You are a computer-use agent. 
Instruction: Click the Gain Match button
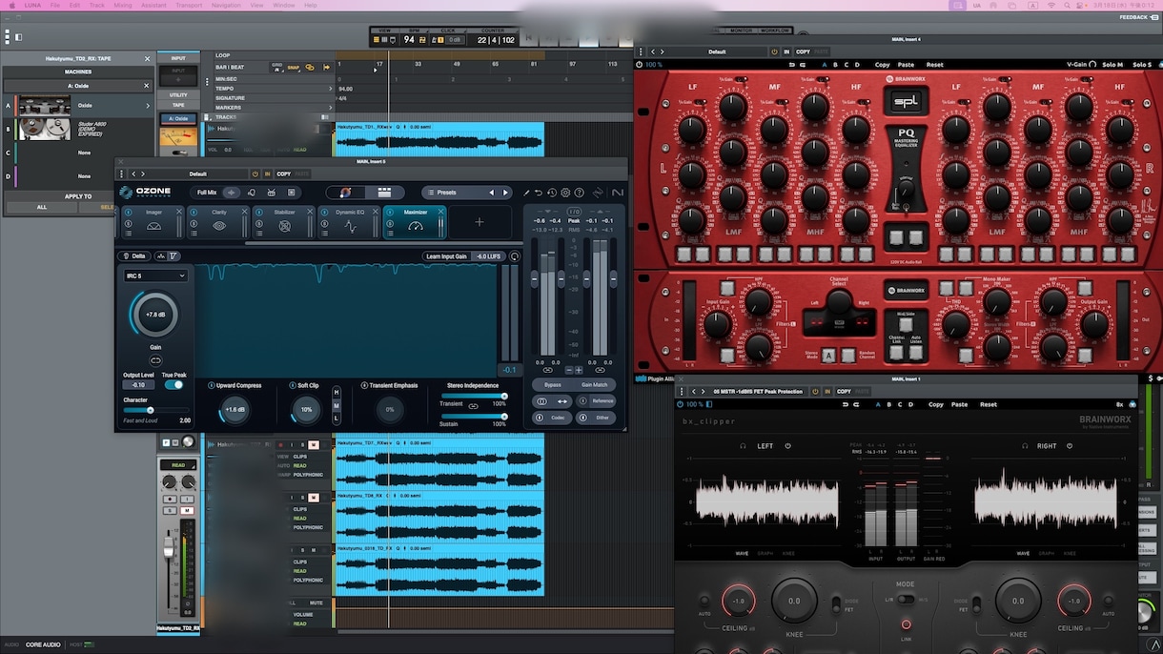click(595, 384)
